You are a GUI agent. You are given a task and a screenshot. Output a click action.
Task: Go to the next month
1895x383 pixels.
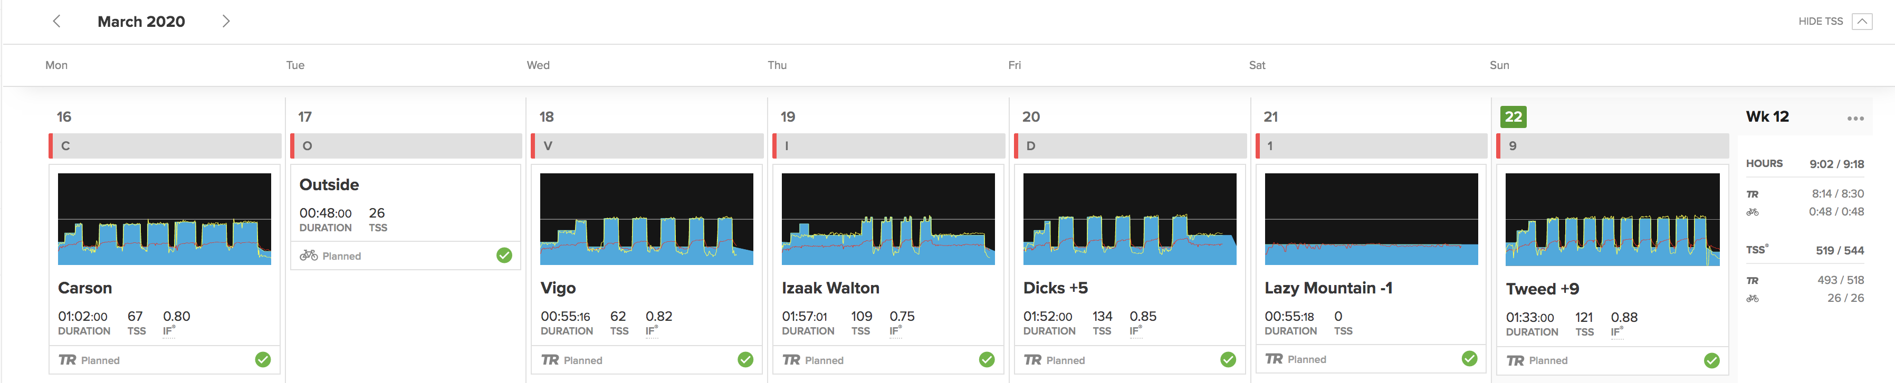coord(226,21)
